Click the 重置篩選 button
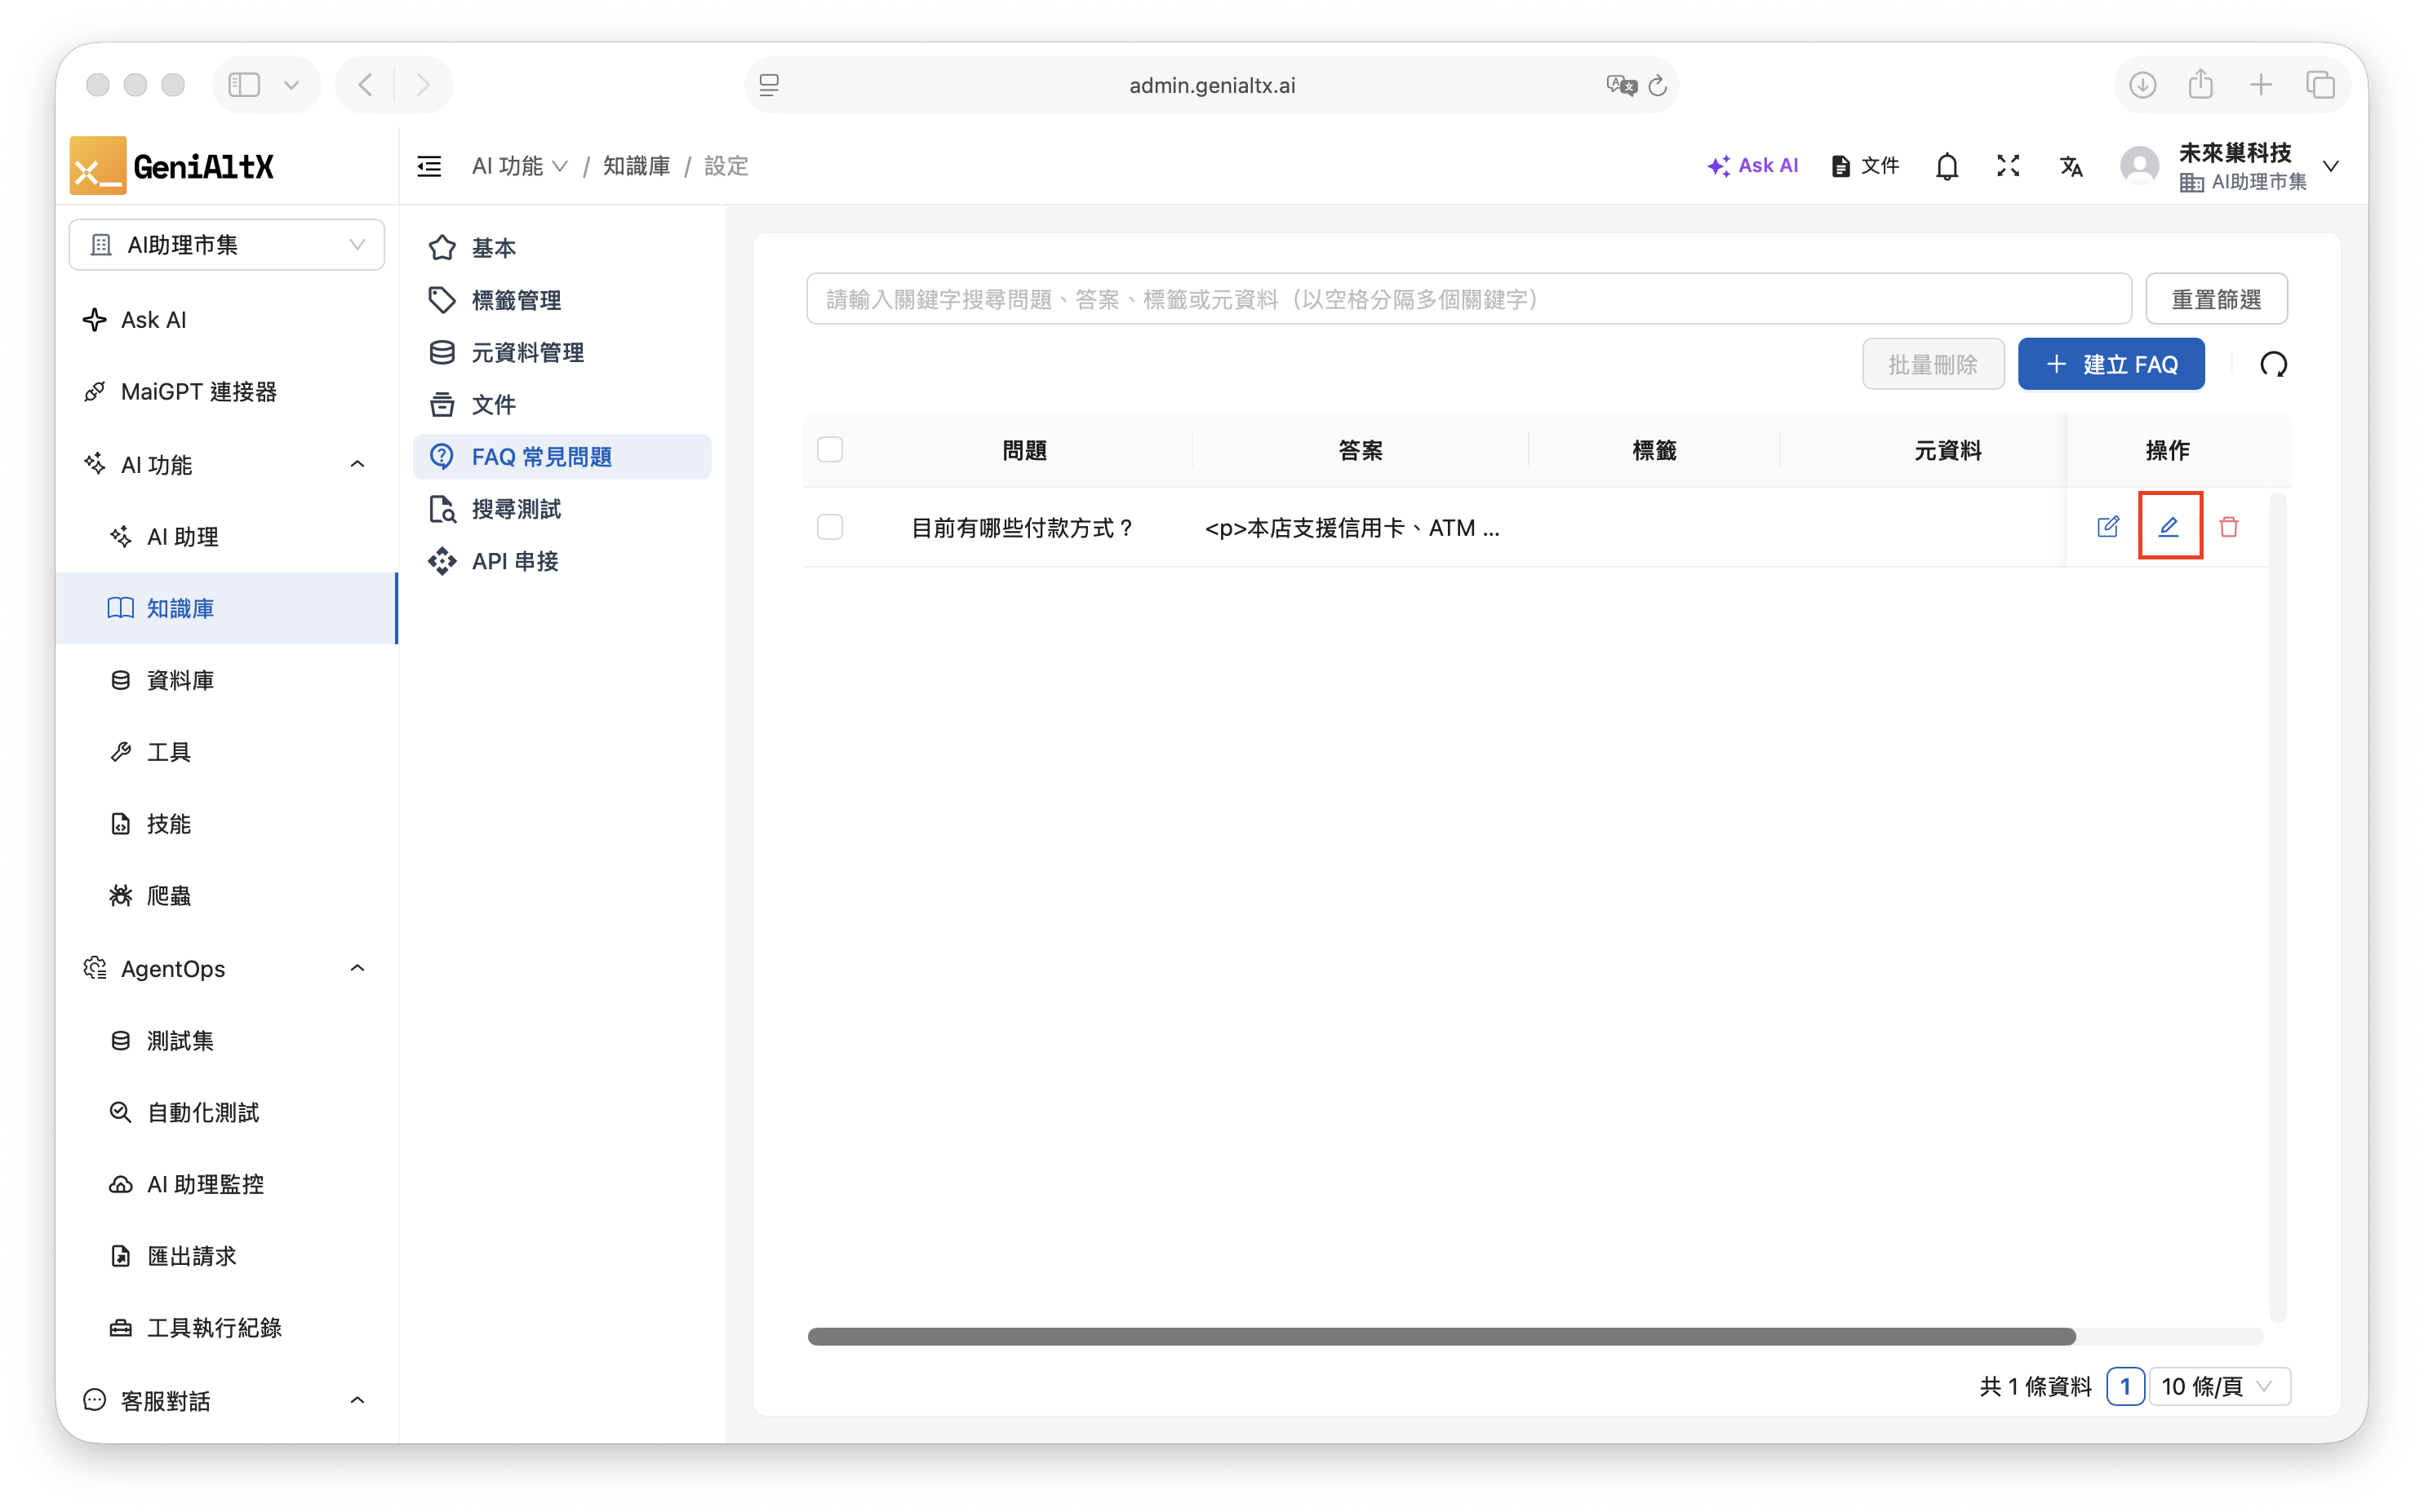The width and height of the screenshot is (2424, 1512). pos(2216,299)
